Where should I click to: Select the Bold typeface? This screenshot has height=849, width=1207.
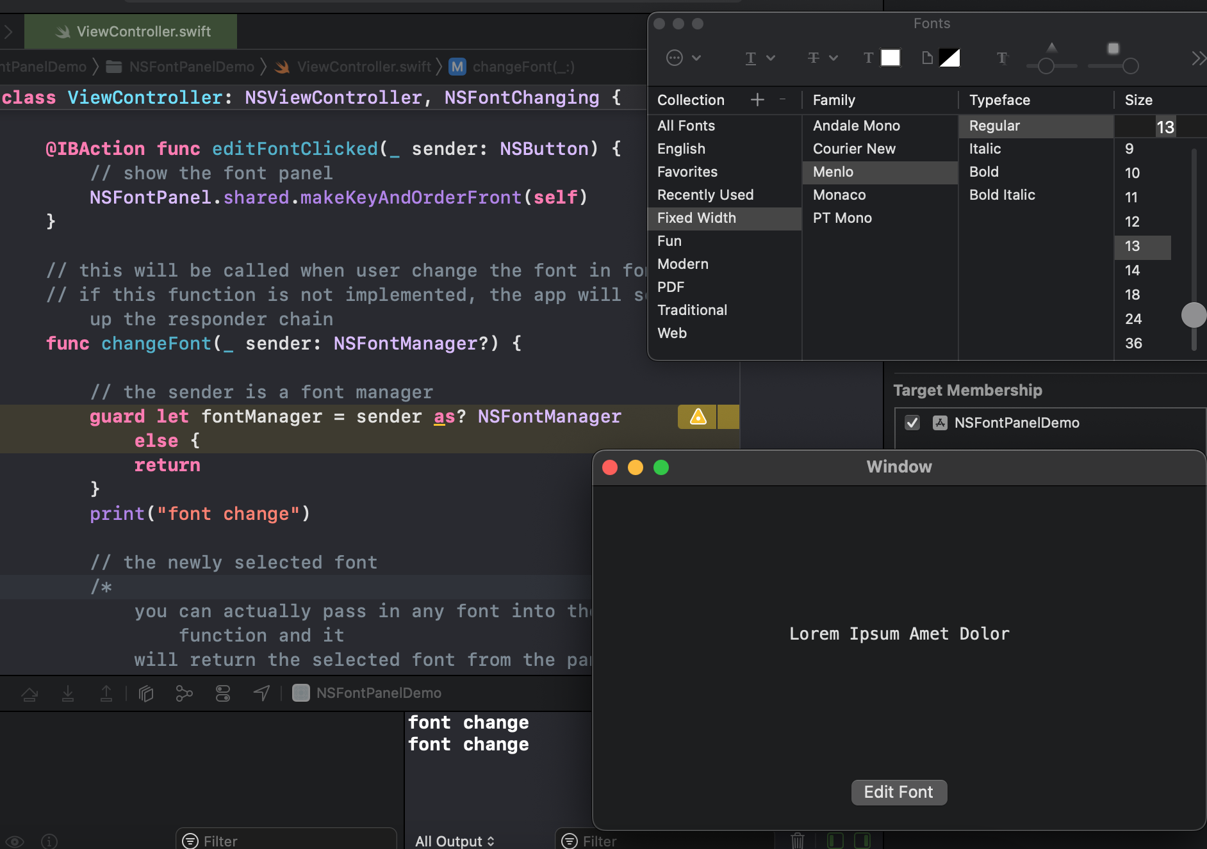click(x=1036, y=172)
